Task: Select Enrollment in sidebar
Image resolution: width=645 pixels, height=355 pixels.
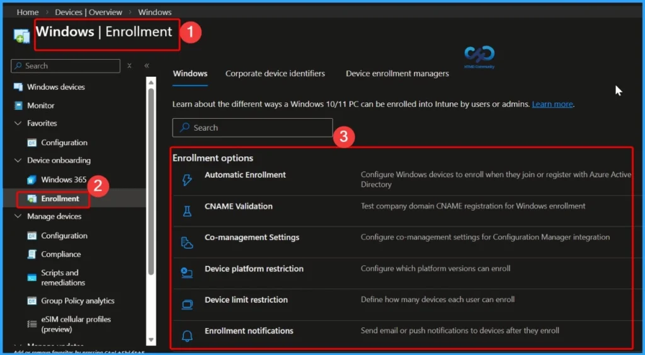Action: (60, 199)
